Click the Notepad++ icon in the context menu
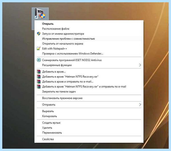The image size is (171, 151). (38, 48)
